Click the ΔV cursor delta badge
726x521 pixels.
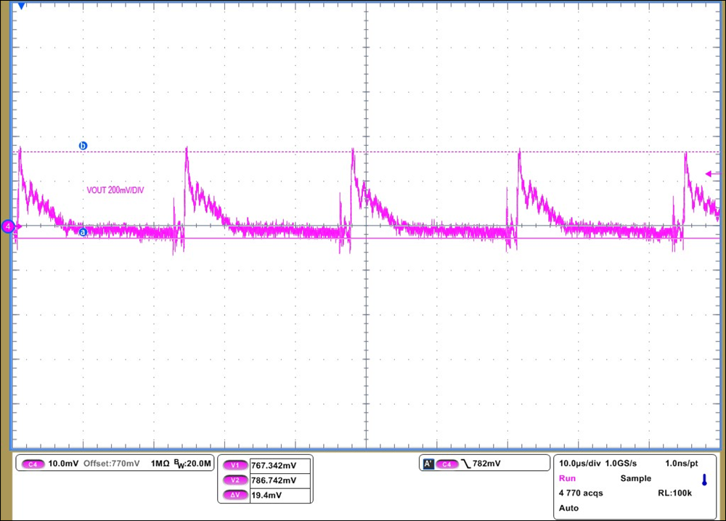(x=234, y=495)
